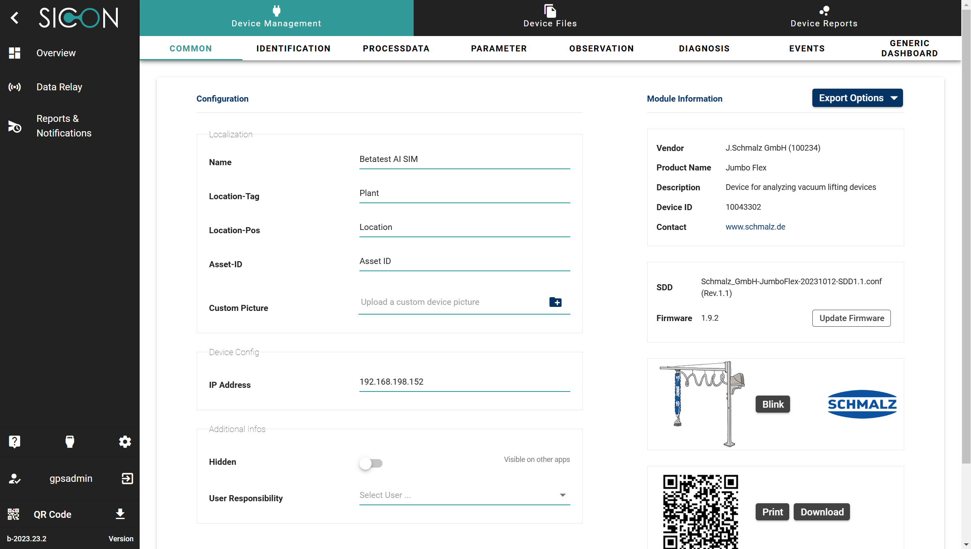Click the back arrow beside SICON logo
This screenshot has height=549, width=971.
tap(15, 18)
